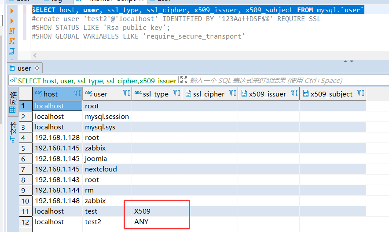Click the Explain execution plan icon

tap(12, 51)
